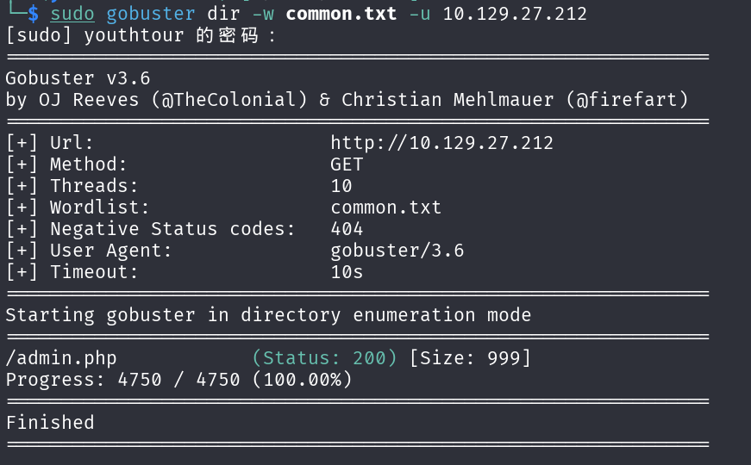Screen dimensions: 751x465
Task: Click the Progress 4750 / 4750 line
Action: pyautogui.click(x=178, y=380)
